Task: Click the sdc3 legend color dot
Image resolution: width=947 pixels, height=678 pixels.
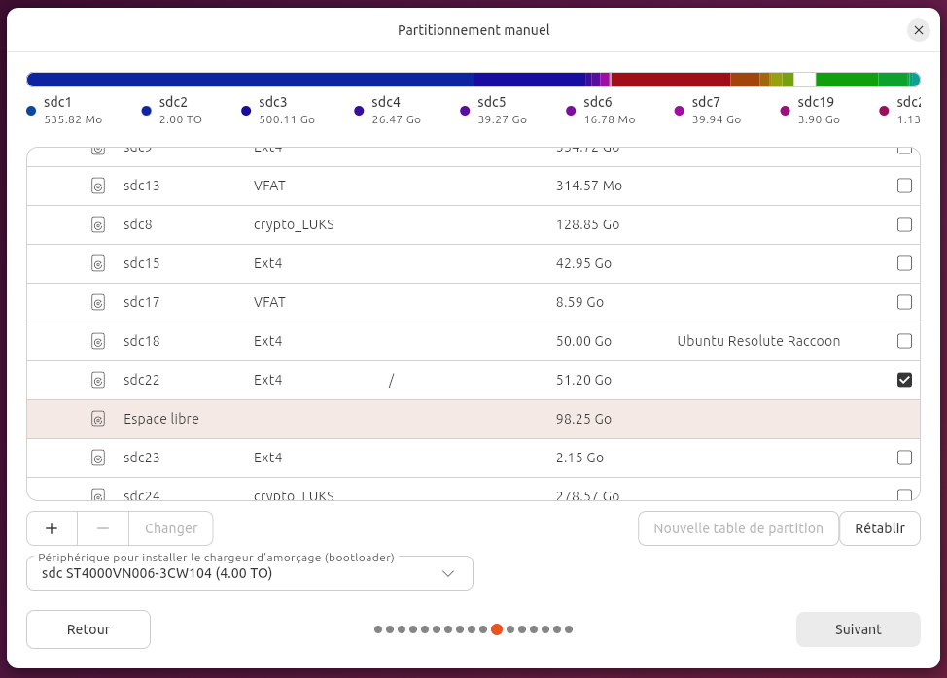Action: click(x=246, y=111)
